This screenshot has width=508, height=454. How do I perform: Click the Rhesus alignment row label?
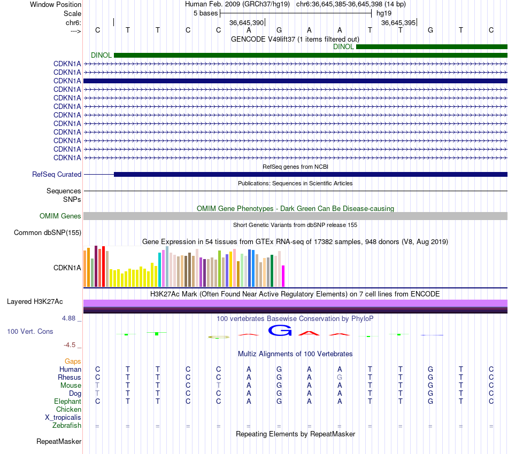click(70, 378)
